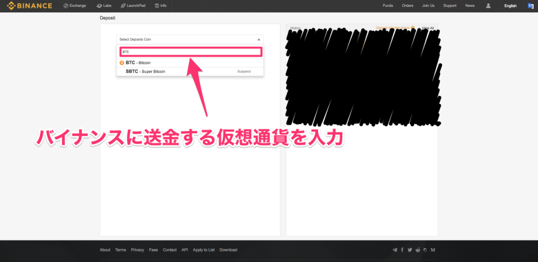Open the user account icon

click(x=488, y=6)
